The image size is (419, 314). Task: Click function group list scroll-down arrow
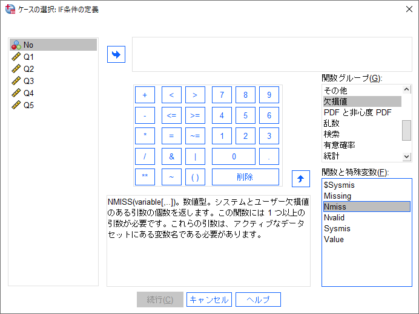(x=406, y=157)
